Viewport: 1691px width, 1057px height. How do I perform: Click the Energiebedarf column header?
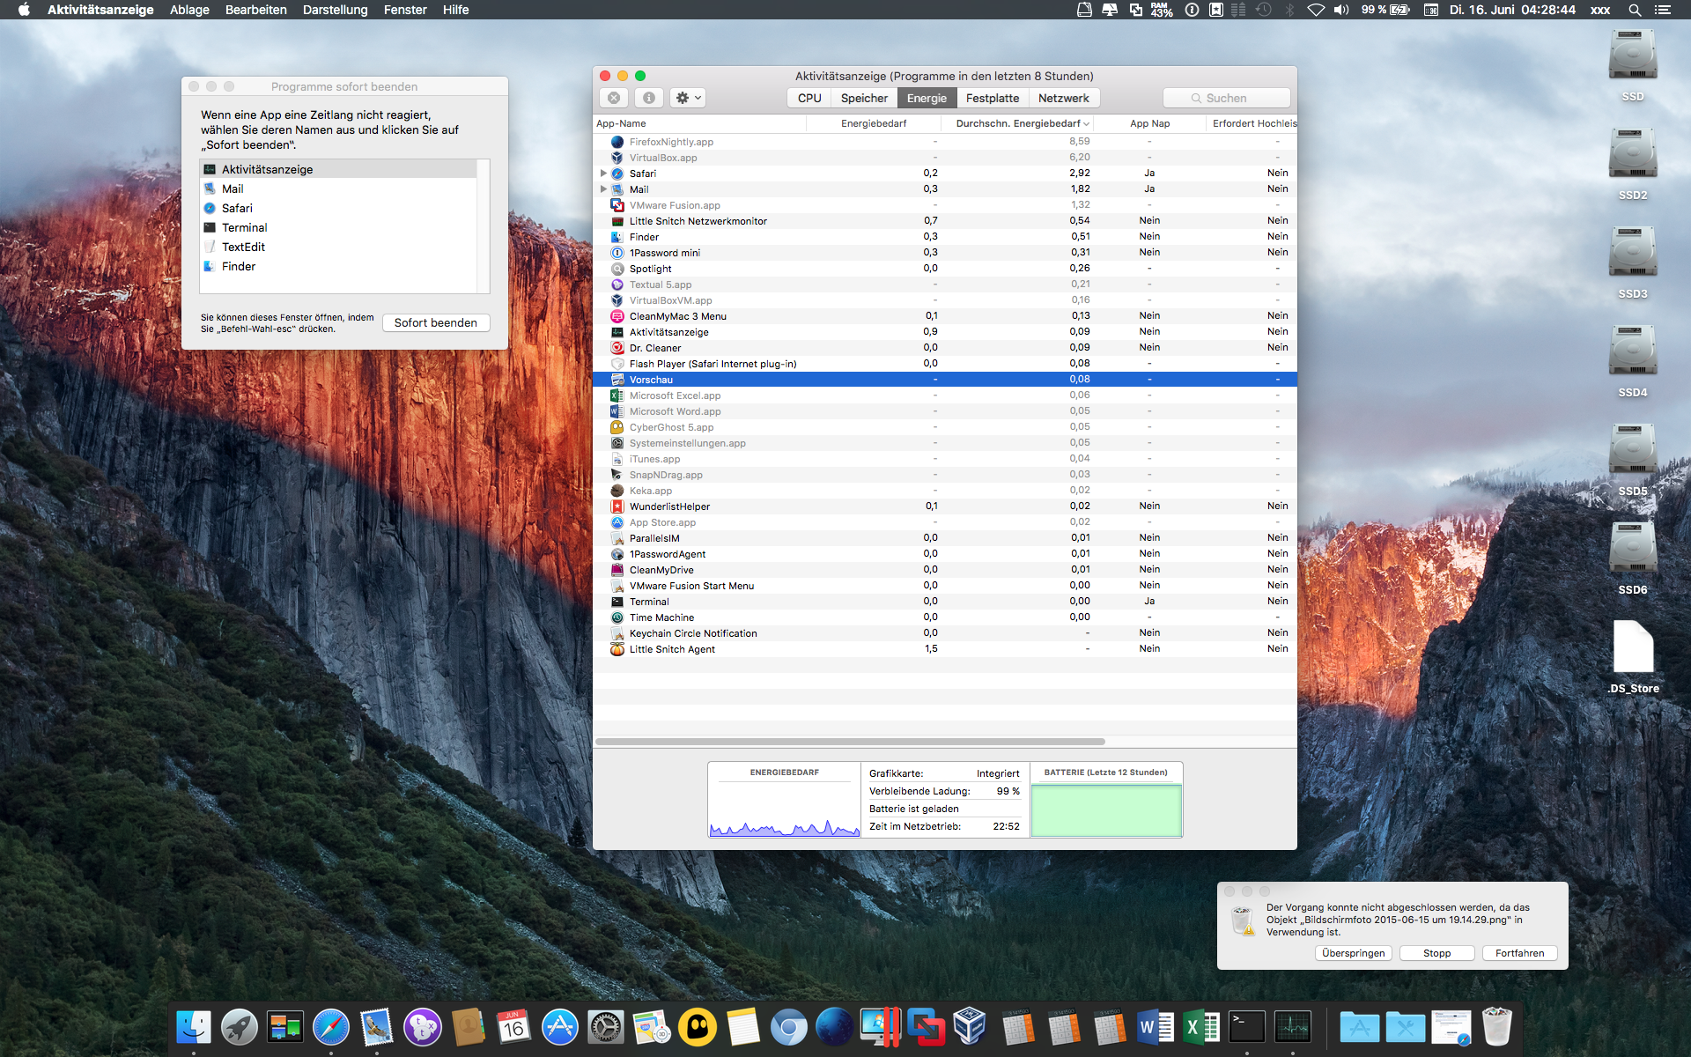[874, 123]
